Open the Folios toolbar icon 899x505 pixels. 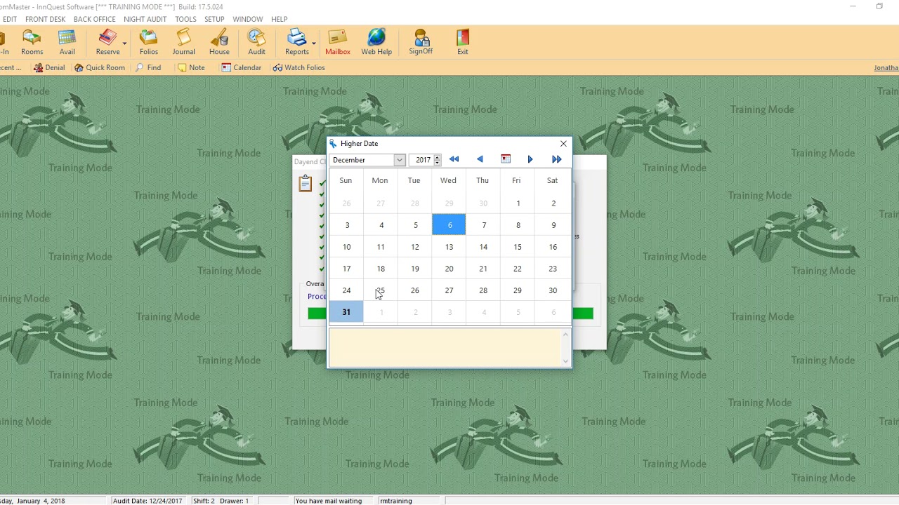click(x=149, y=42)
